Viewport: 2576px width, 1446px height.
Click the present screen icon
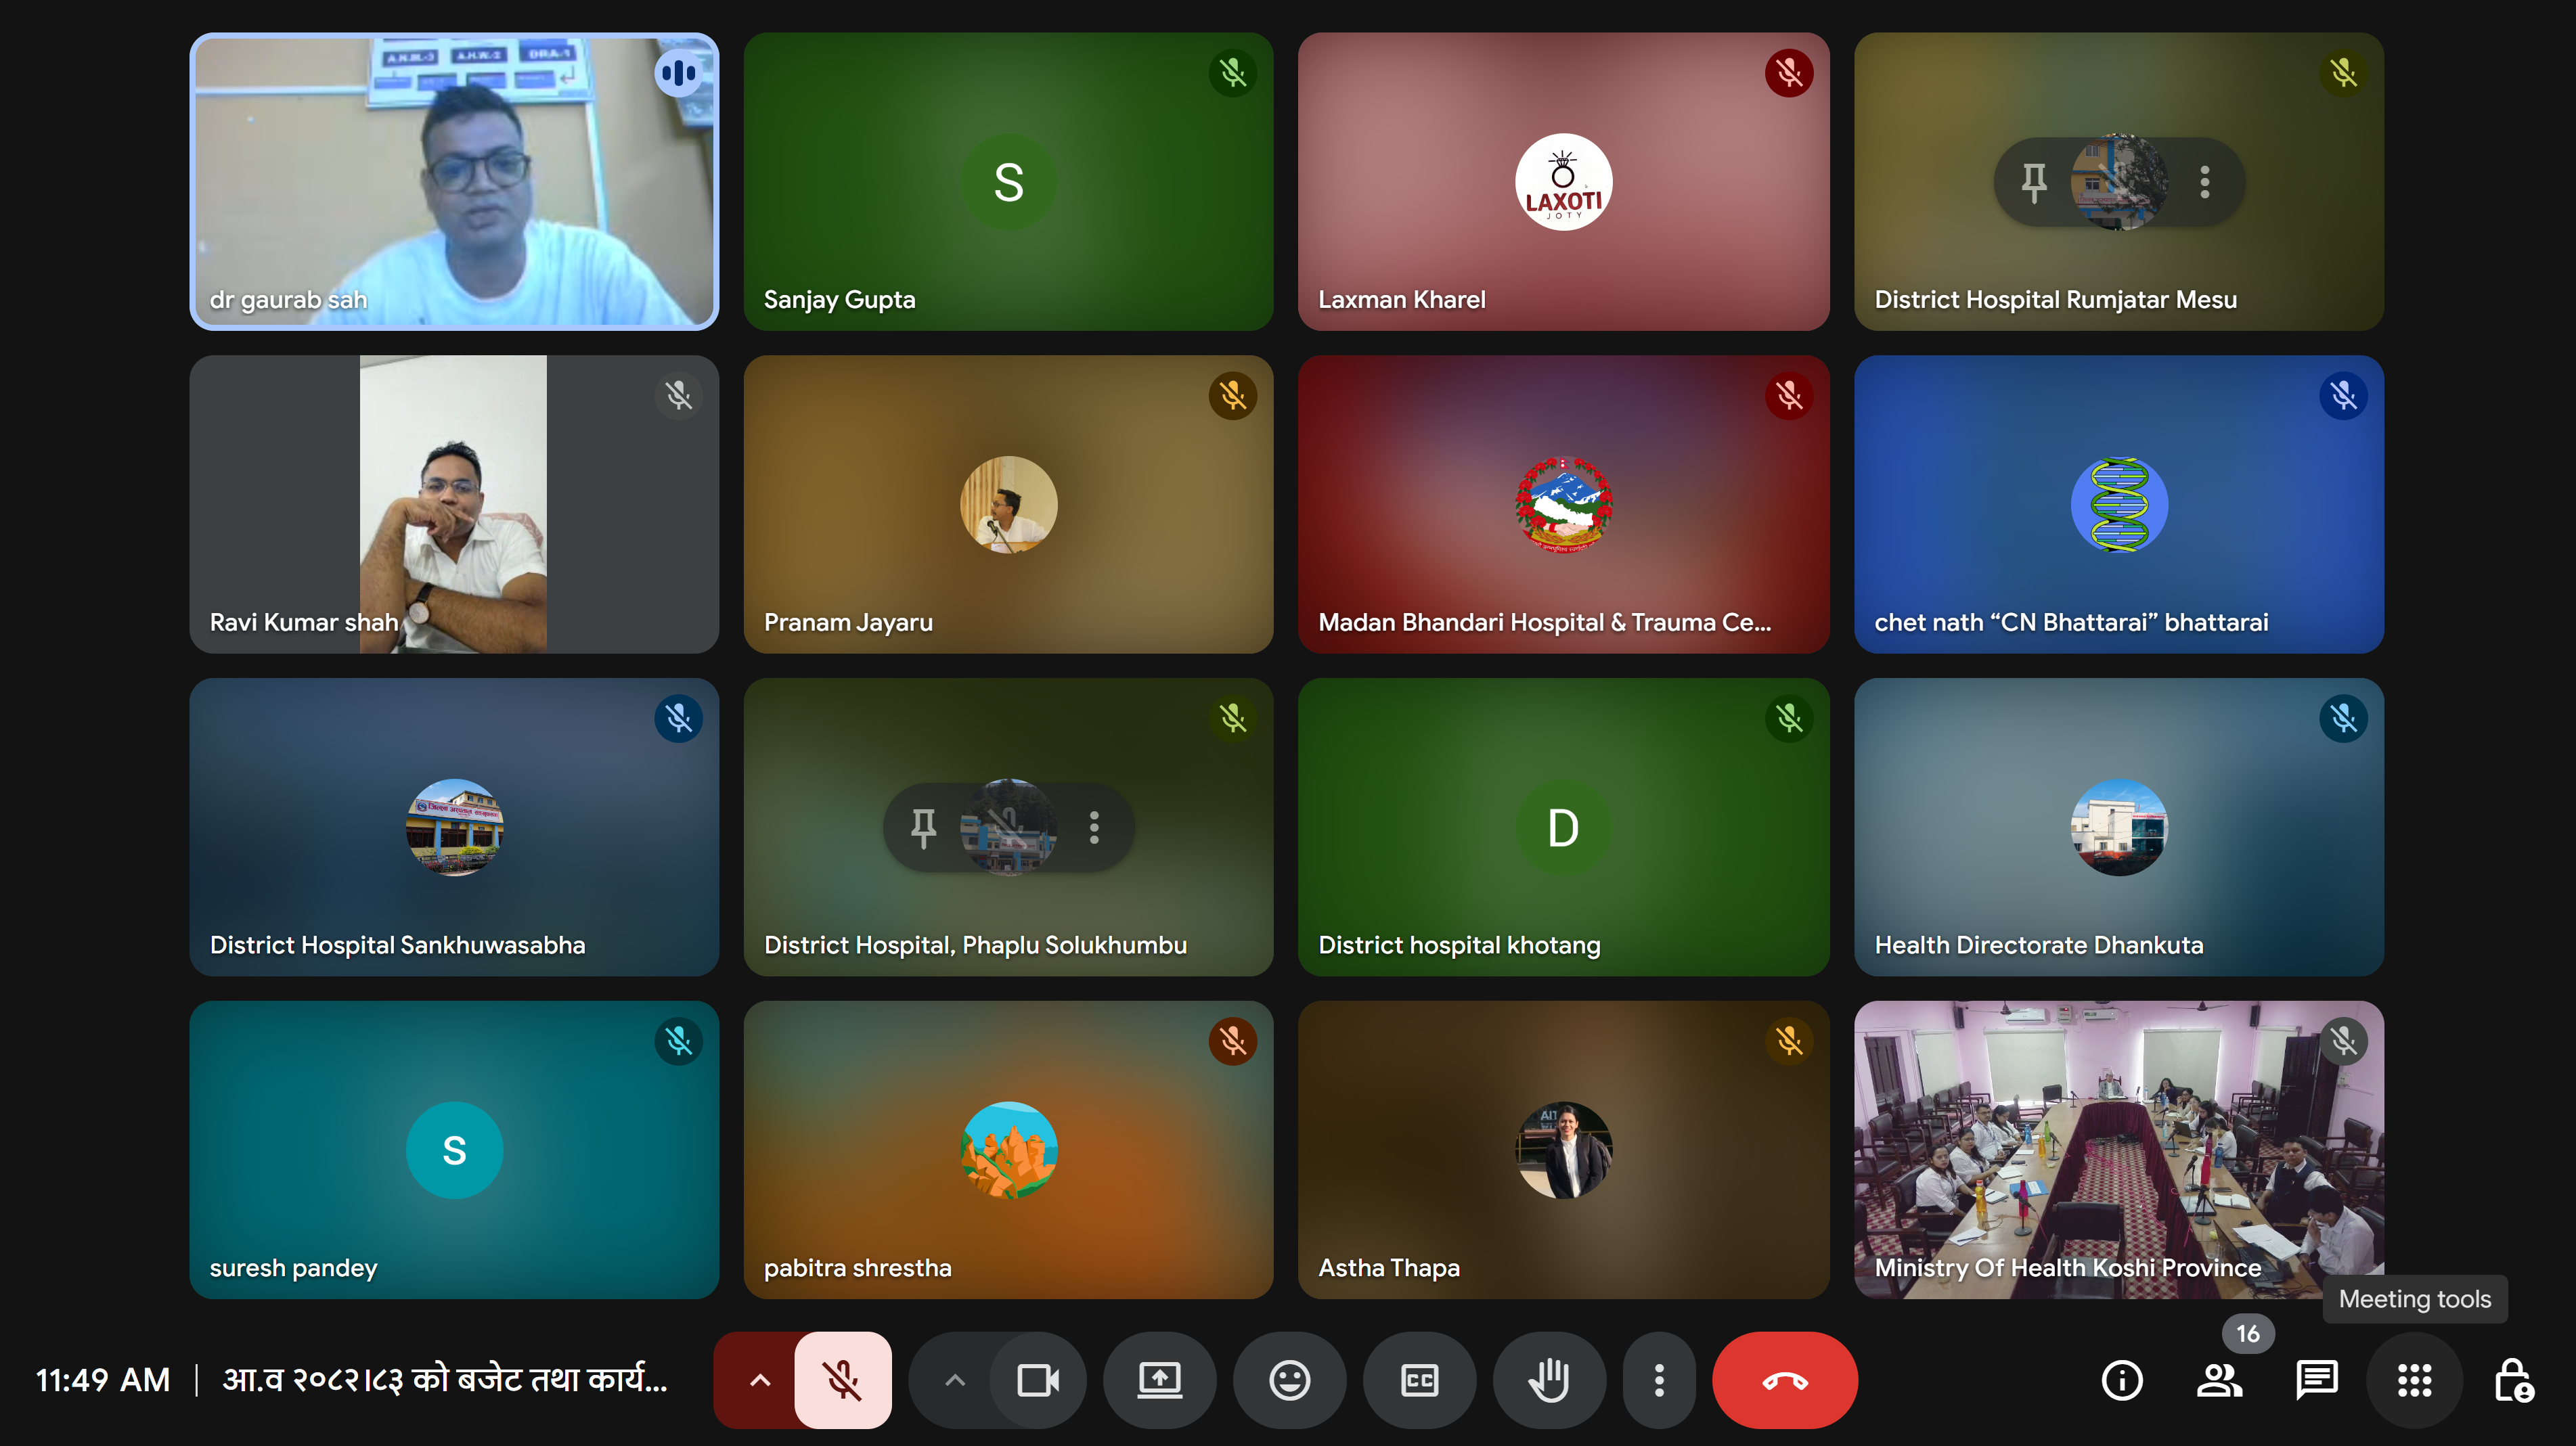1159,1380
